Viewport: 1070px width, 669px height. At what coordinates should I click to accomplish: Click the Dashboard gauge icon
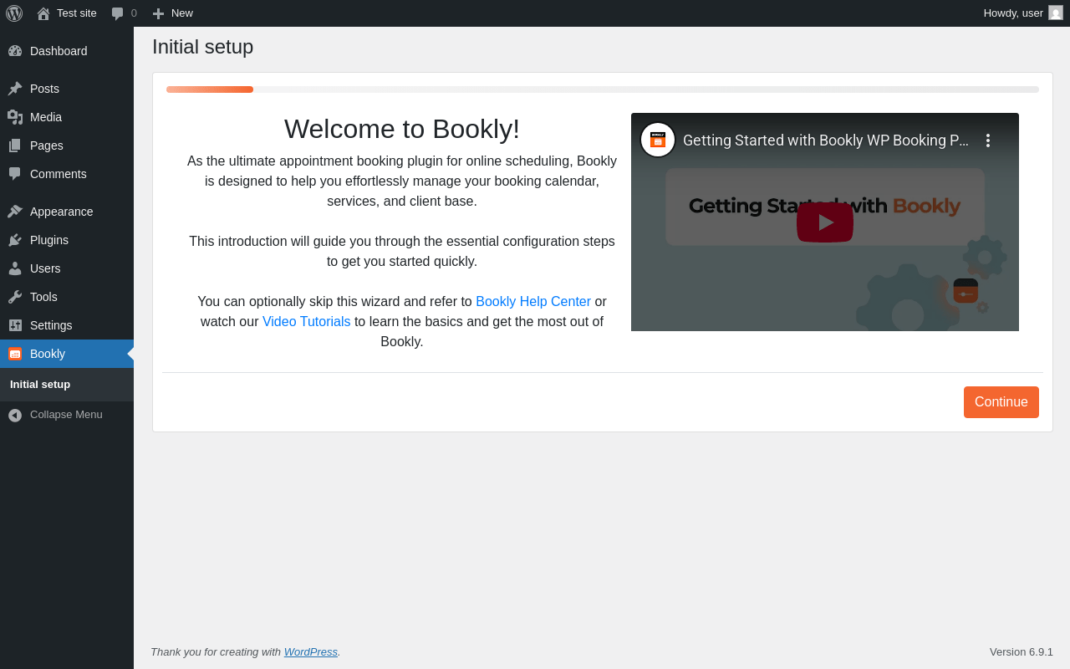pos(15,51)
